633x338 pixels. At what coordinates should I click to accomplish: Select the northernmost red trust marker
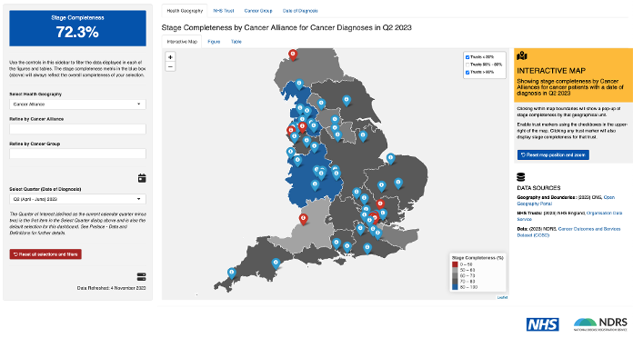tap(293, 55)
